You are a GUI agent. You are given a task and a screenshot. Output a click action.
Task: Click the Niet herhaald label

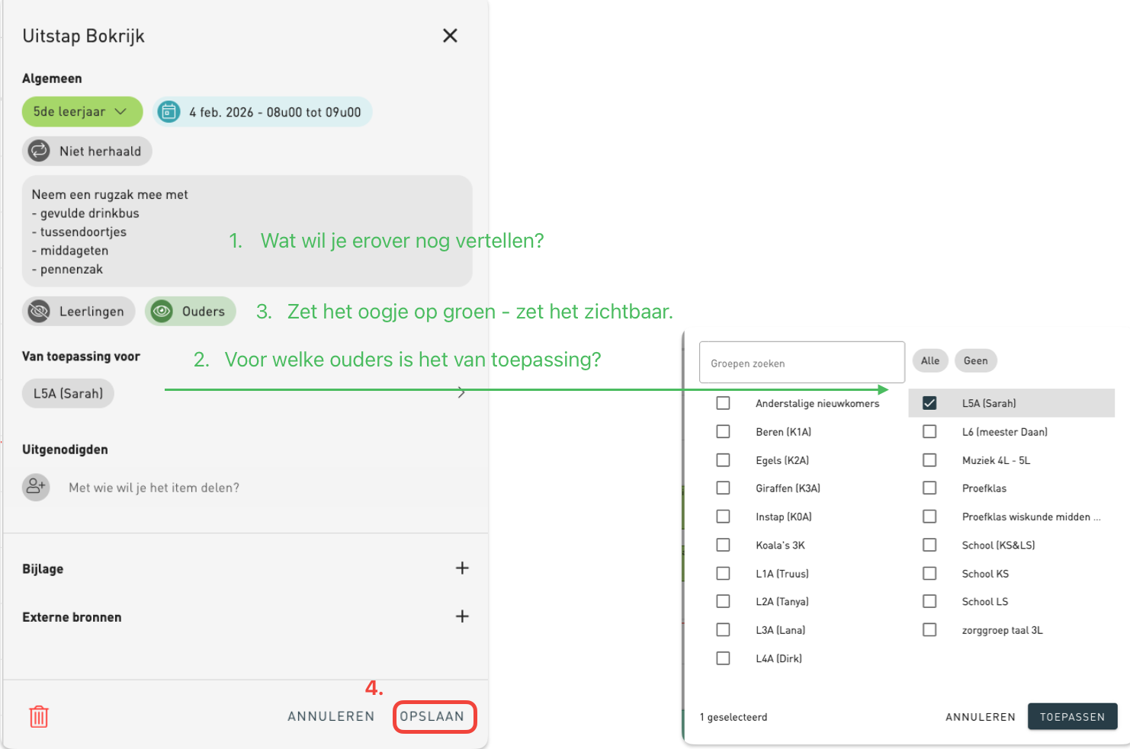[x=100, y=151]
